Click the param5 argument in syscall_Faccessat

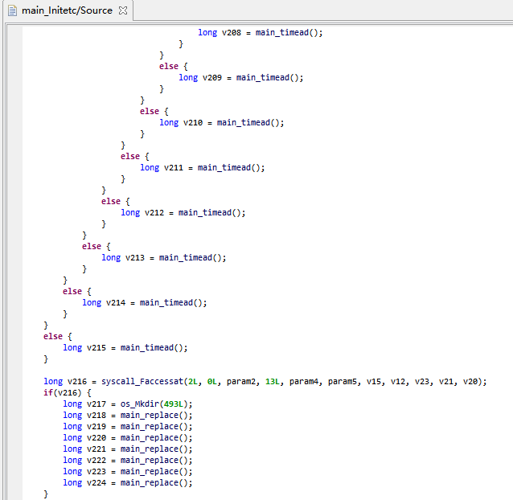click(x=343, y=381)
